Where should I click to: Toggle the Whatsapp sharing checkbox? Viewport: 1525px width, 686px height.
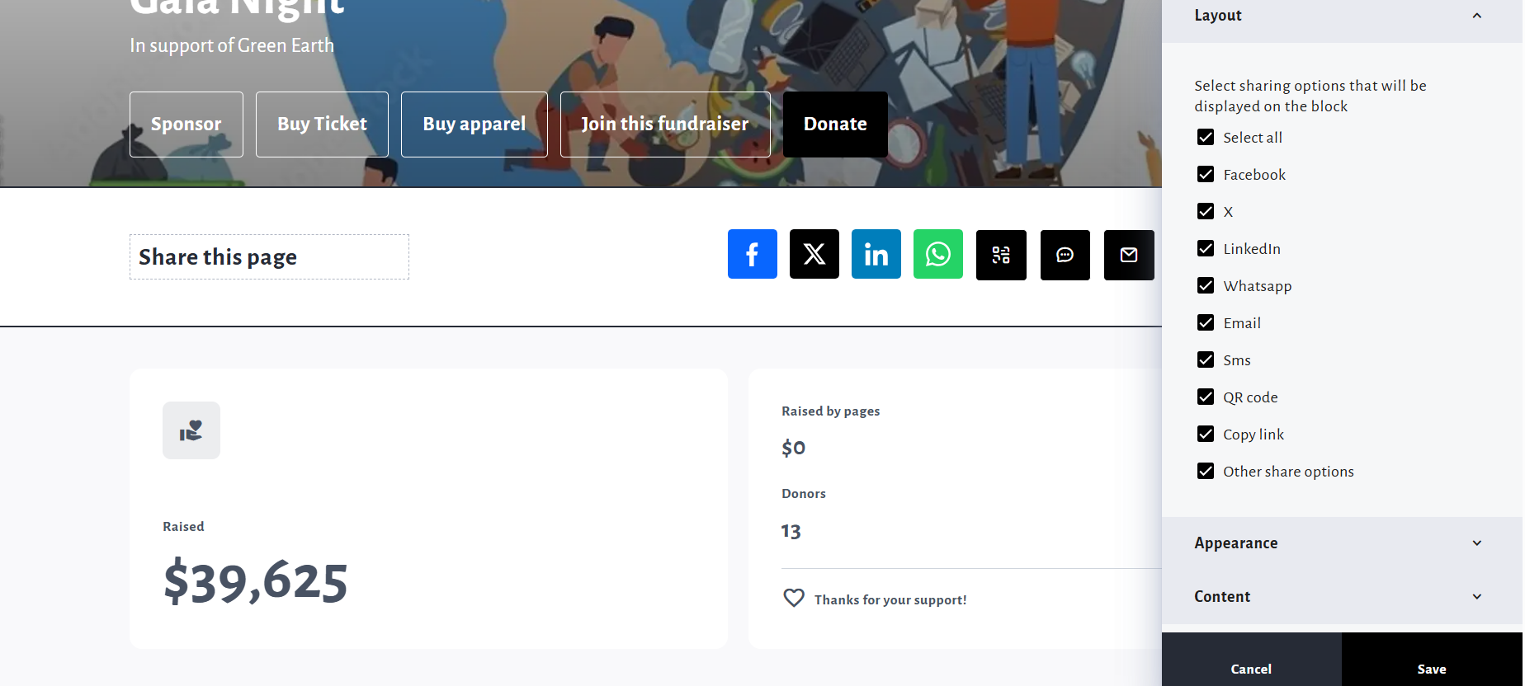point(1206,285)
